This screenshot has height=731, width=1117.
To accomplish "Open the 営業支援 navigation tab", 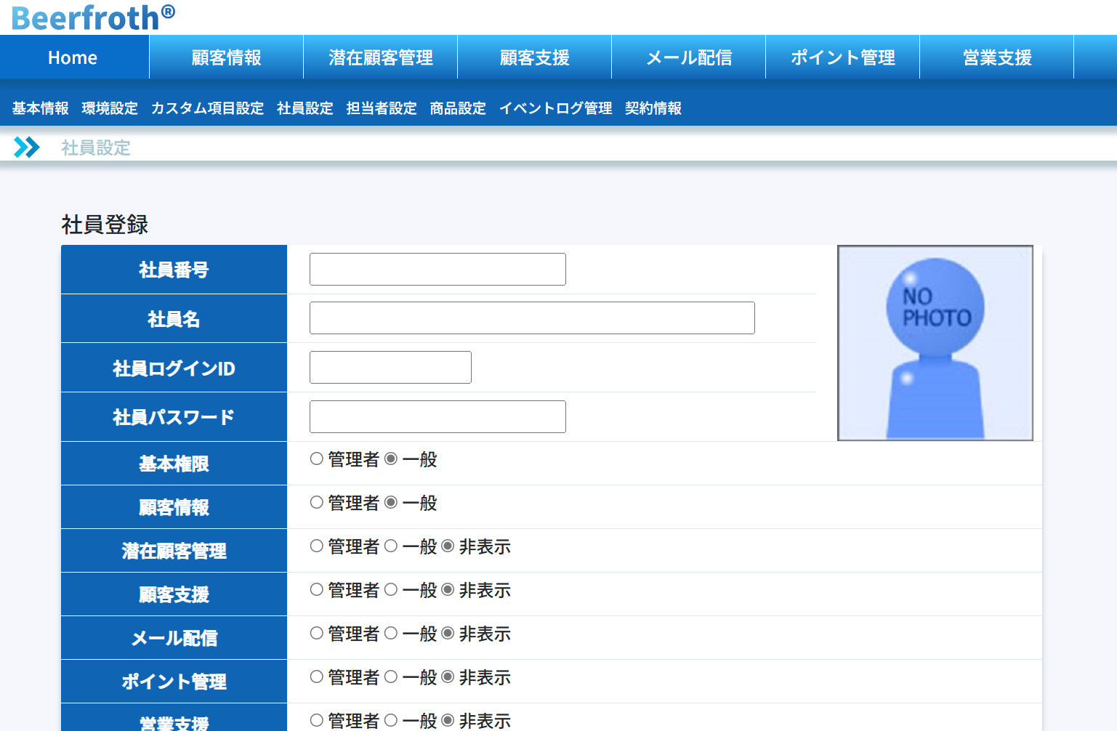I will [x=996, y=57].
